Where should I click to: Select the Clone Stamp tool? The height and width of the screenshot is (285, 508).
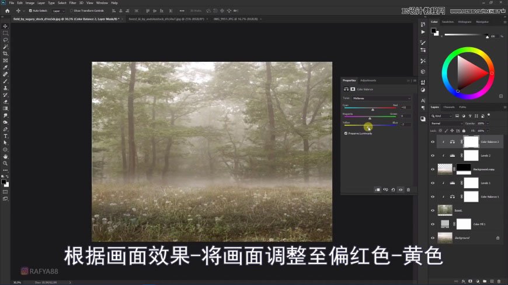tap(5, 88)
